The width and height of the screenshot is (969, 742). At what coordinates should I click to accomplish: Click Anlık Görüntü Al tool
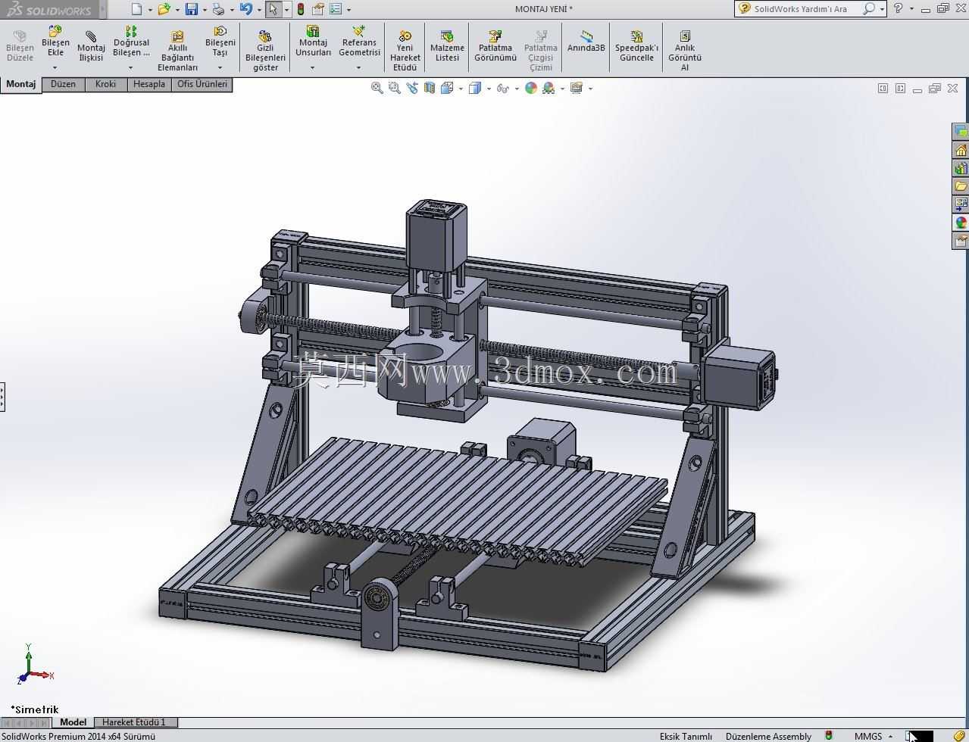pyautogui.click(x=685, y=51)
